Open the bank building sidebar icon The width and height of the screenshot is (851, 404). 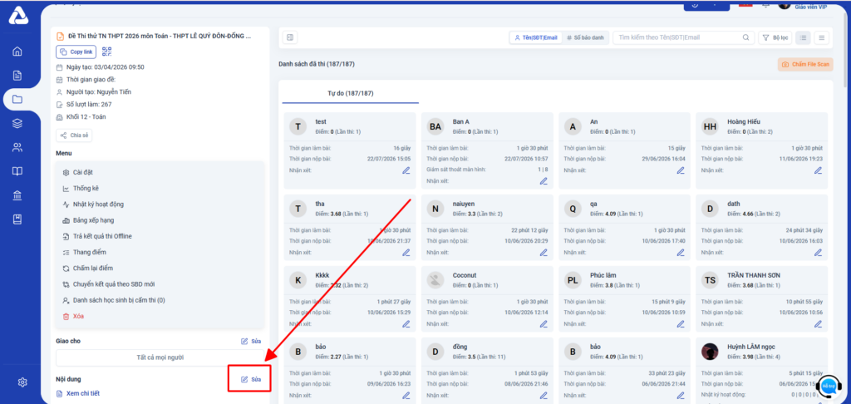(x=17, y=195)
